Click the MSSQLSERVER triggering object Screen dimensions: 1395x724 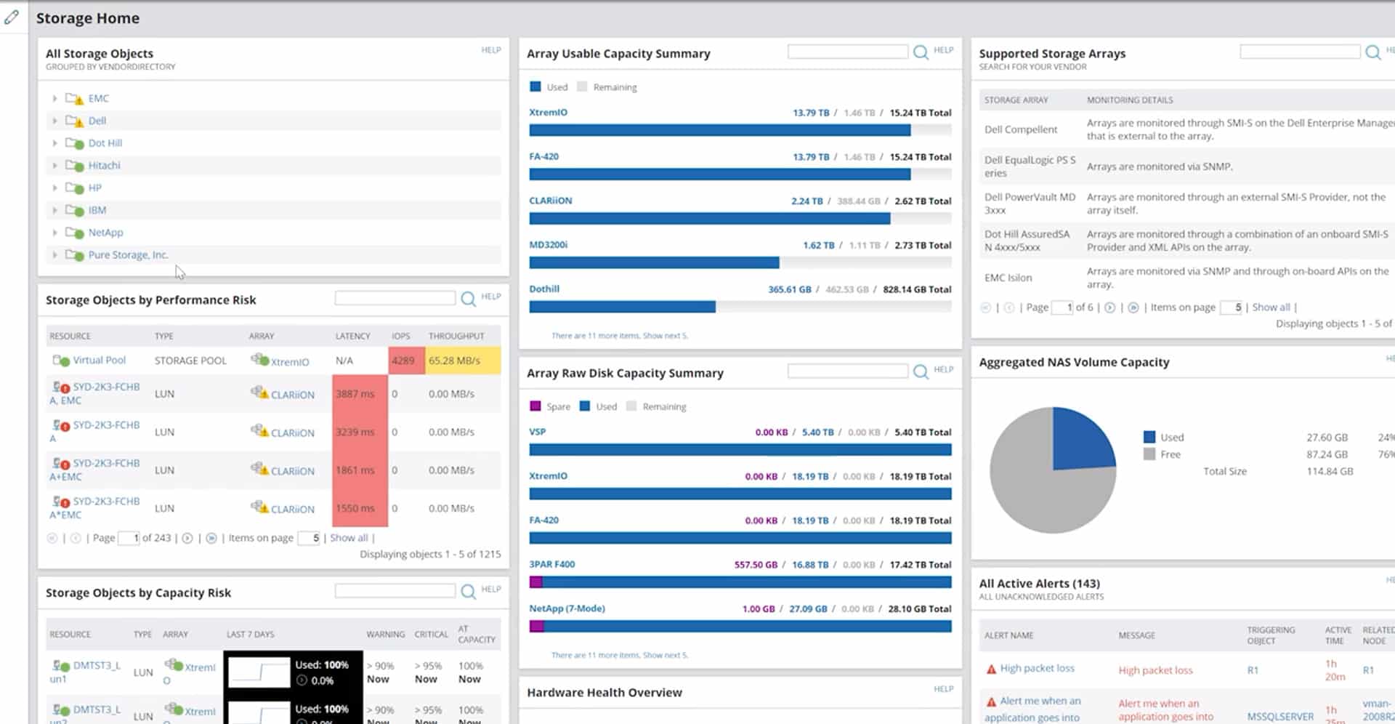(x=1280, y=717)
